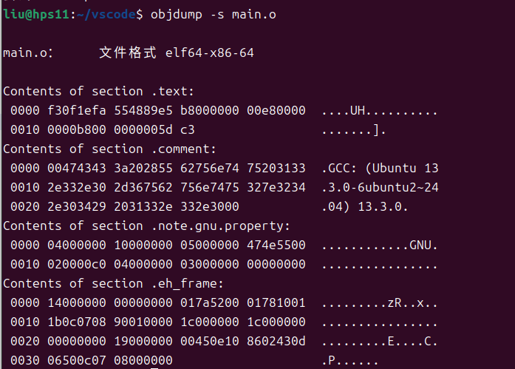Image resolution: width=515 pixels, height=369 pixels.
Task: Click the objdump -s main.o command text
Action: (x=214, y=15)
